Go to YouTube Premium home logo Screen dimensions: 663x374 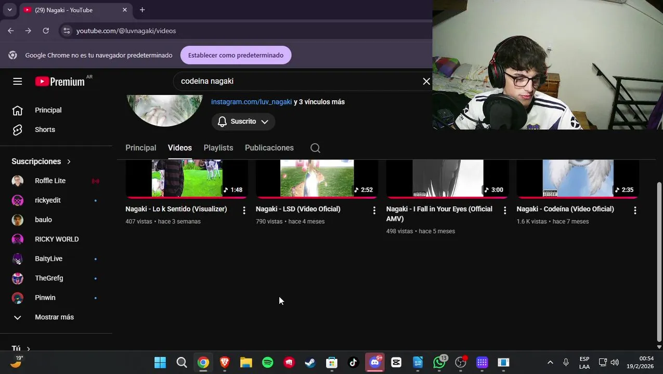point(60,82)
